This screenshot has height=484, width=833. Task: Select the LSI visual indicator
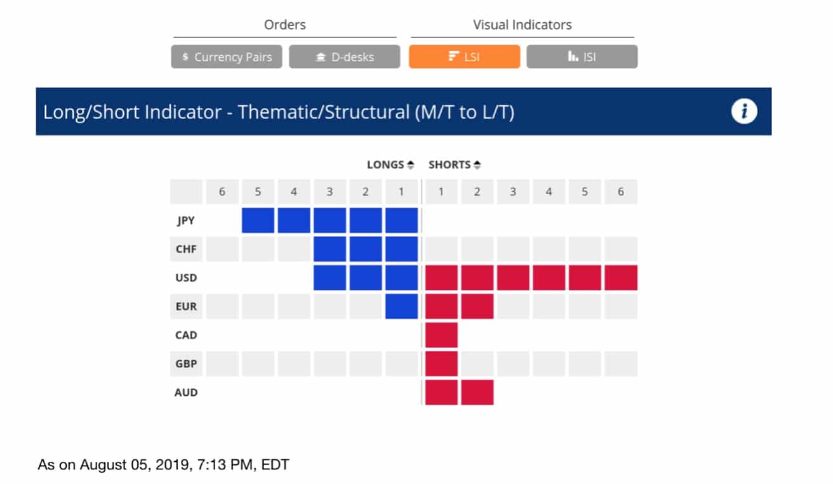click(x=464, y=56)
